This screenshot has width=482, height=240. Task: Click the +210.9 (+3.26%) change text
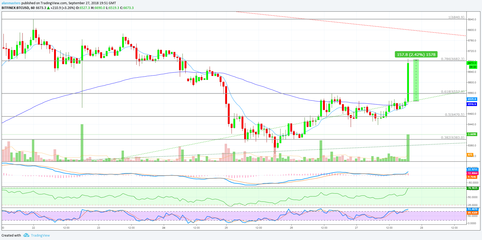point(62,8)
